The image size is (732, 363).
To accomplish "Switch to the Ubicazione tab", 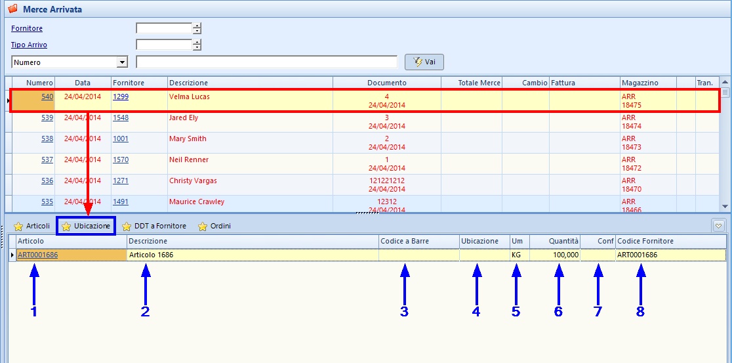I will pyautogui.click(x=87, y=226).
